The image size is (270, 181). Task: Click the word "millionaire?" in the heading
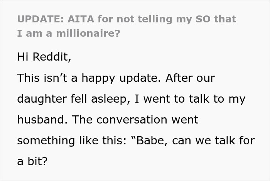85,34
